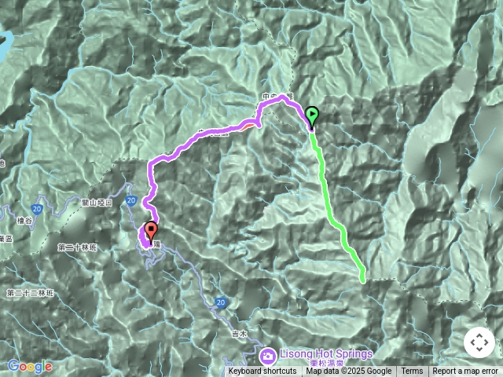Screen dimensions: 503x377
Task: Click the 吉木 place label
Action: [240, 334]
